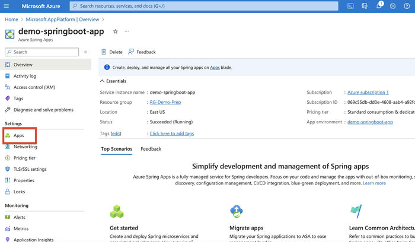Click the Migrate apps cloud icon
415x242 pixels.
237,211
